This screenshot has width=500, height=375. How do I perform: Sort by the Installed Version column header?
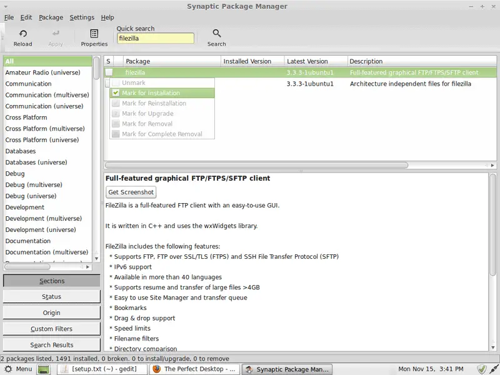point(252,61)
